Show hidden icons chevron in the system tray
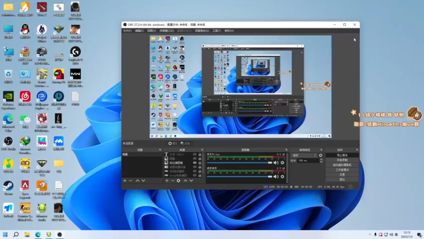424x239 pixels. click(370, 235)
